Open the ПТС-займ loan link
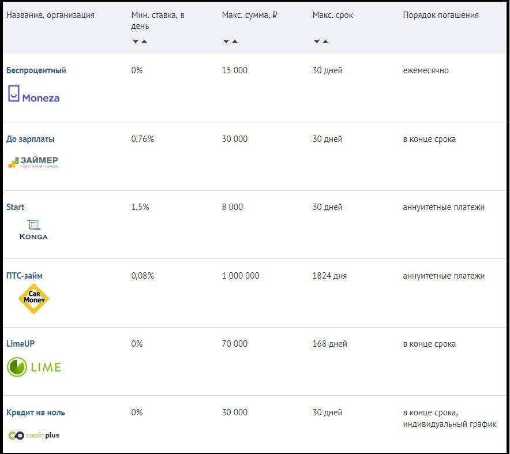Screen dimensions: 510x454 [24, 276]
